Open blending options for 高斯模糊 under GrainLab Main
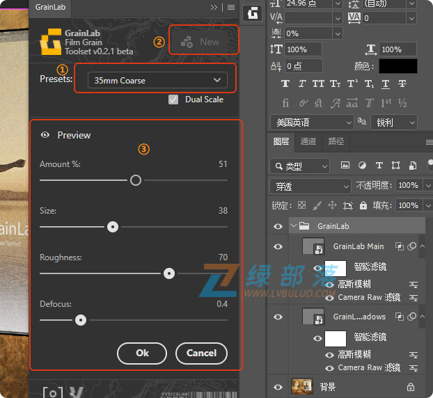Image resolution: width=433 pixels, height=398 pixels. tap(413, 285)
